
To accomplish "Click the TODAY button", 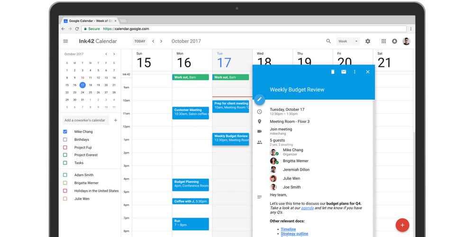I will click(140, 41).
